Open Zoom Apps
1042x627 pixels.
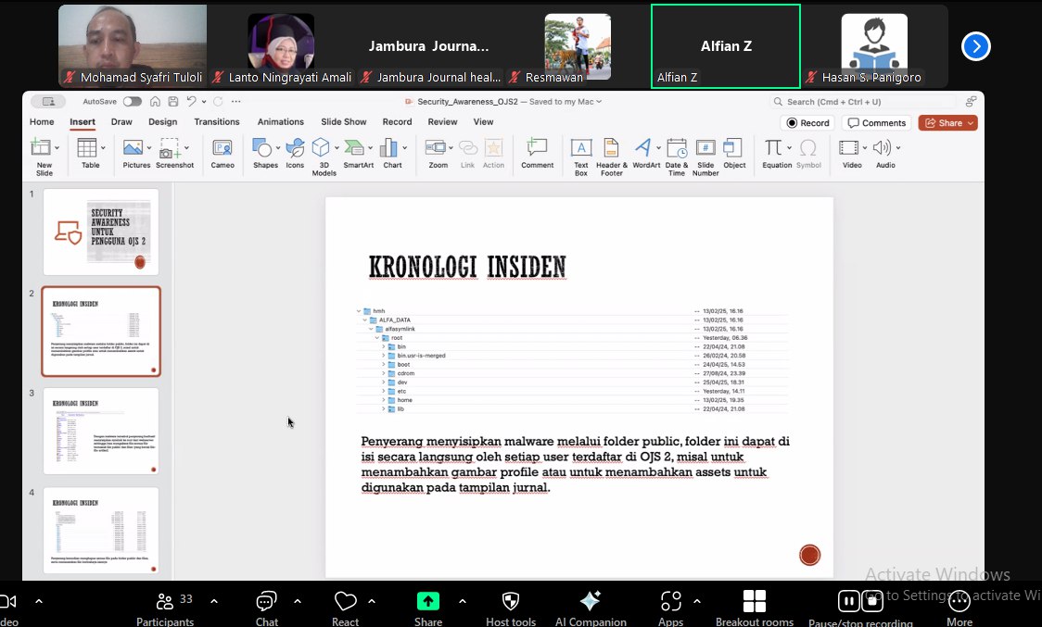click(x=670, y=608)
